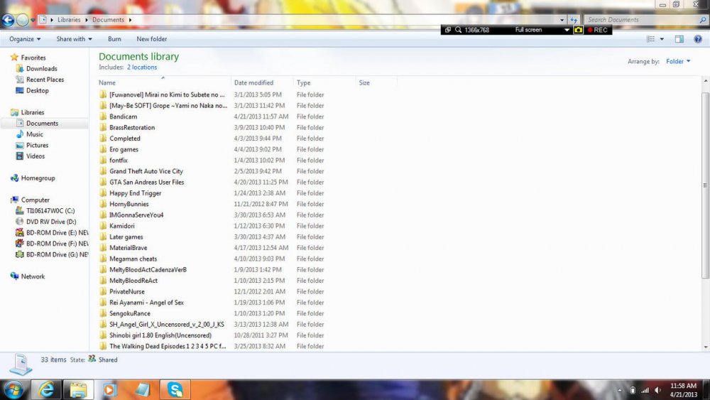
Task: Show the preview pane icon
Action: point(679,39)
